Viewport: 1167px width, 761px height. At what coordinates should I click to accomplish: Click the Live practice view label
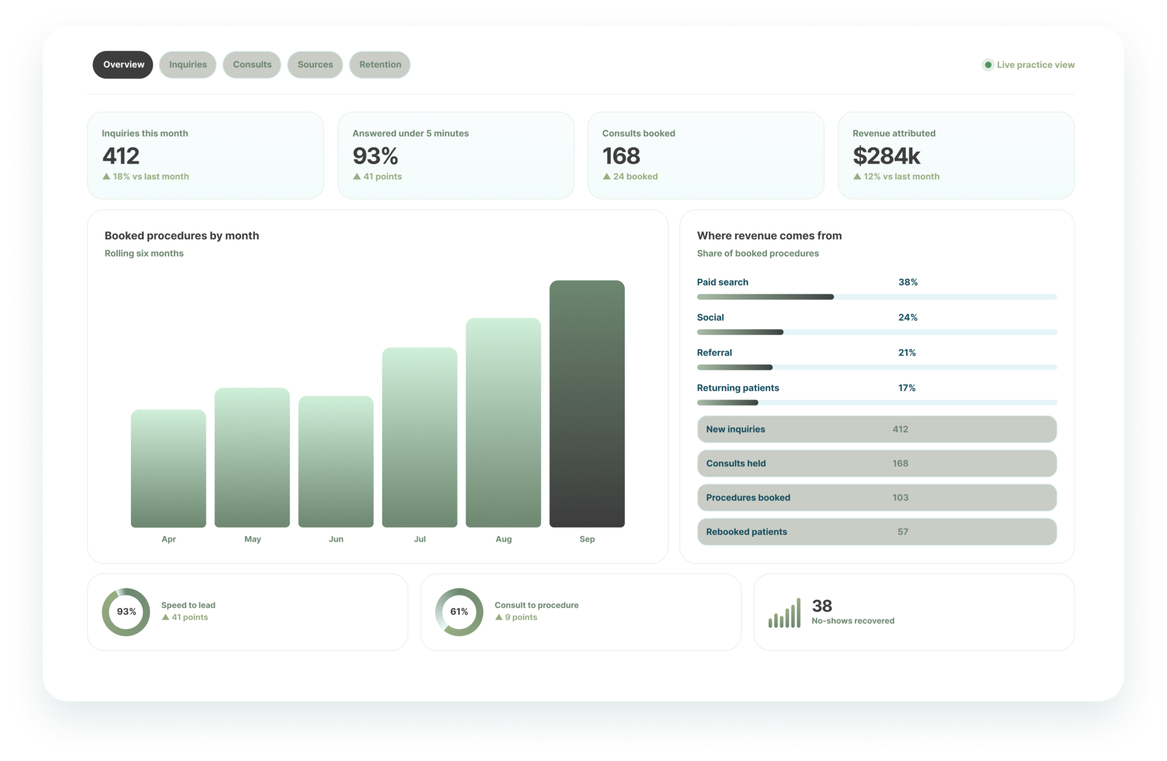pyautogui.click(x=1035, y=65)
